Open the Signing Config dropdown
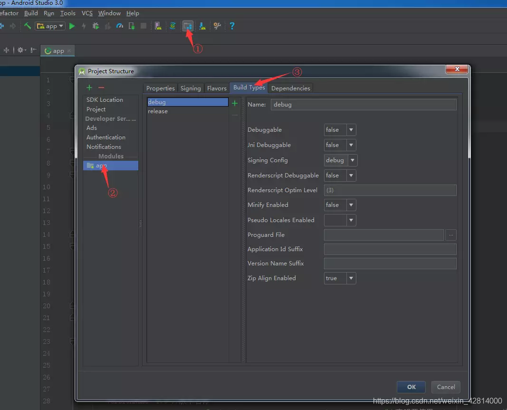Screen dimensions: 507x410 350,160
